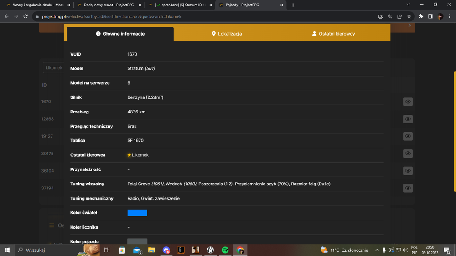This screenshot has height=256, width=456.
Task: Switch to the Lokalizacja tab
Action: (x=227, y=34)
